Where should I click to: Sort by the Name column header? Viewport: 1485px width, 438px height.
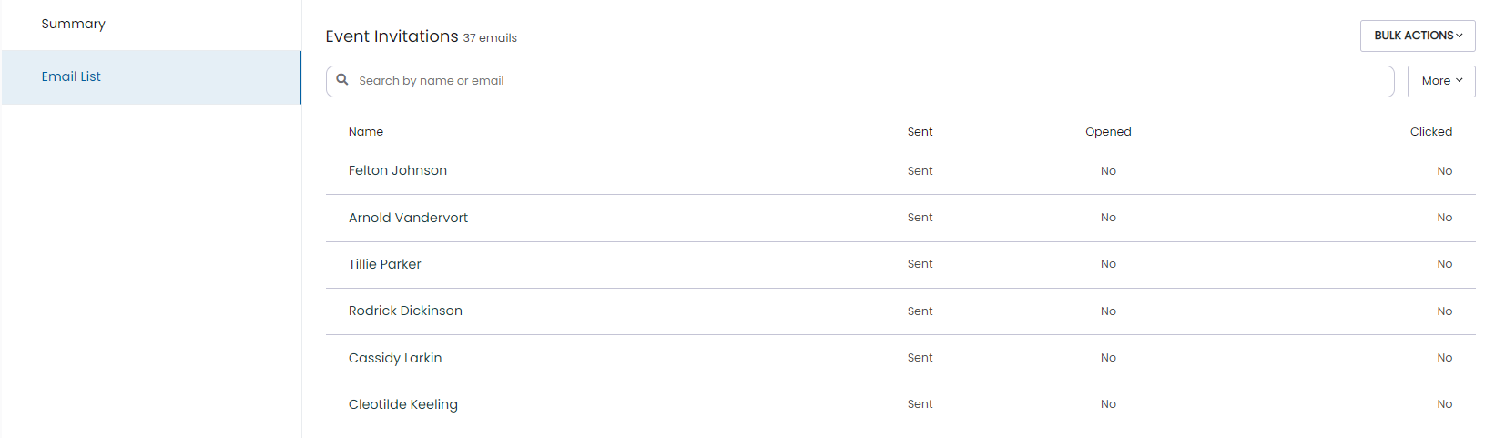pyautogui.click(x=366, y=132)
